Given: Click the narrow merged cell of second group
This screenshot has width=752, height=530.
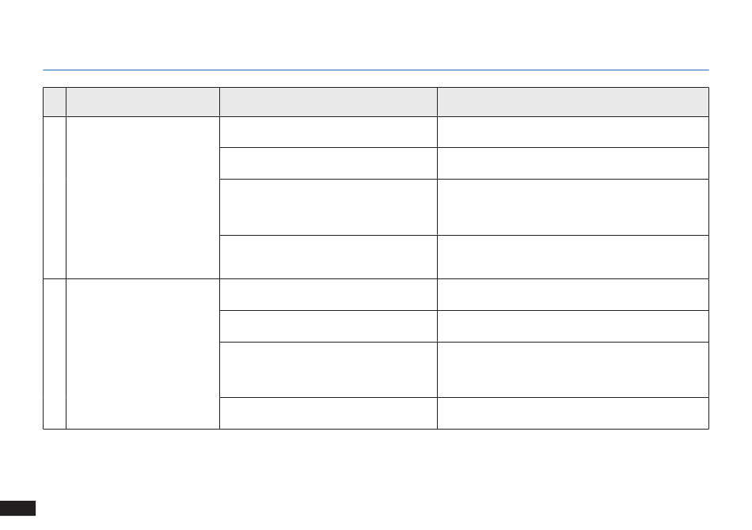Looking at the screenshot, I should pyautogui.click(x=55, y=354).
